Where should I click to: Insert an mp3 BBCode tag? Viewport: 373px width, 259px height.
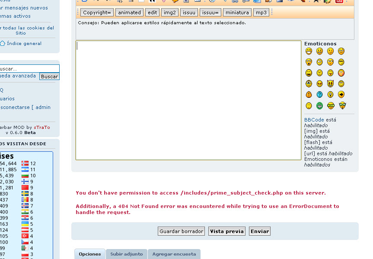(x=261, y=12)
